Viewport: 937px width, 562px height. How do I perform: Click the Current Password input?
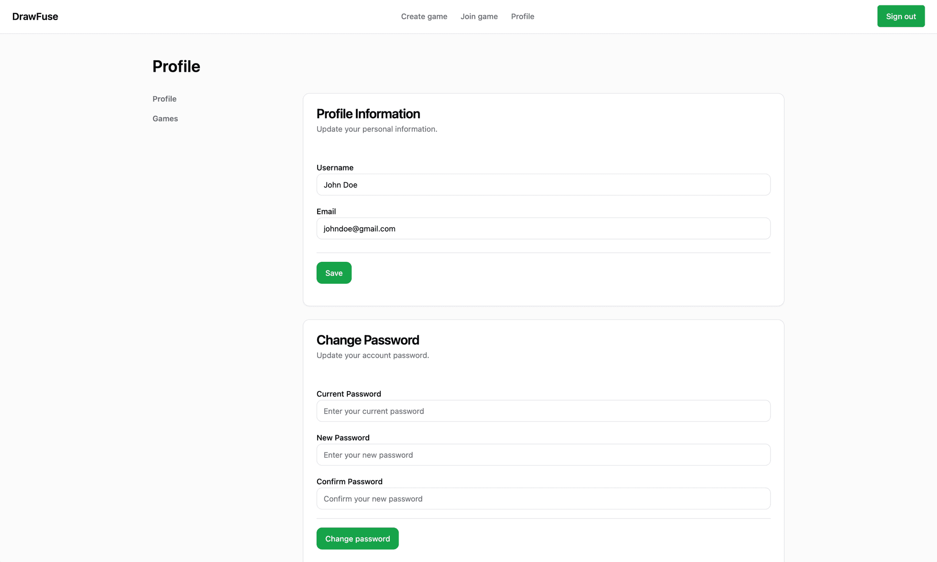(x=543, y=411)
